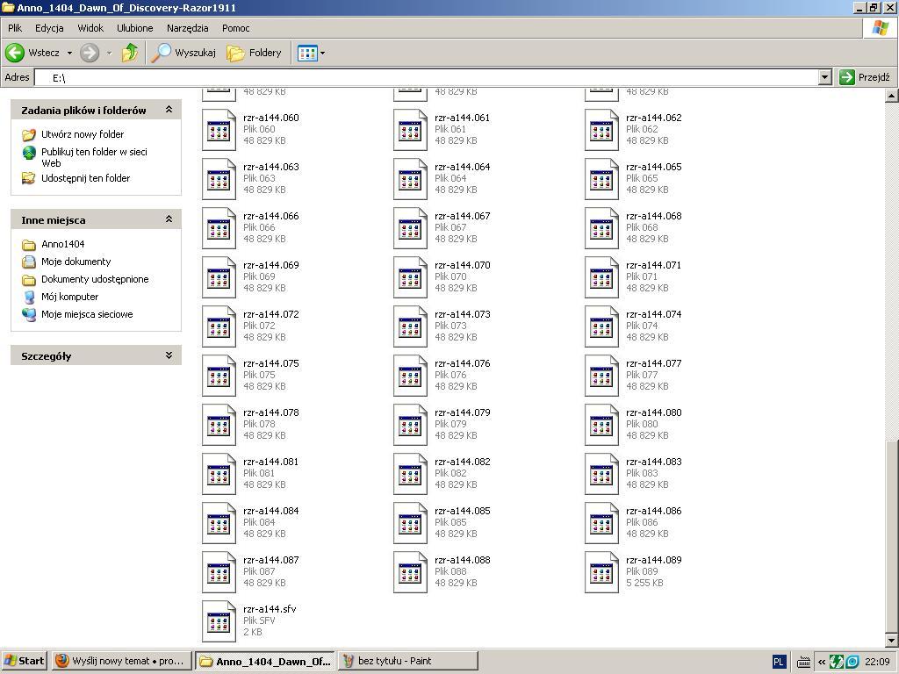Viewport: 899px width, 674px height.
Task: Click Utwórz nowy folder link
Action: pos(83,134)
